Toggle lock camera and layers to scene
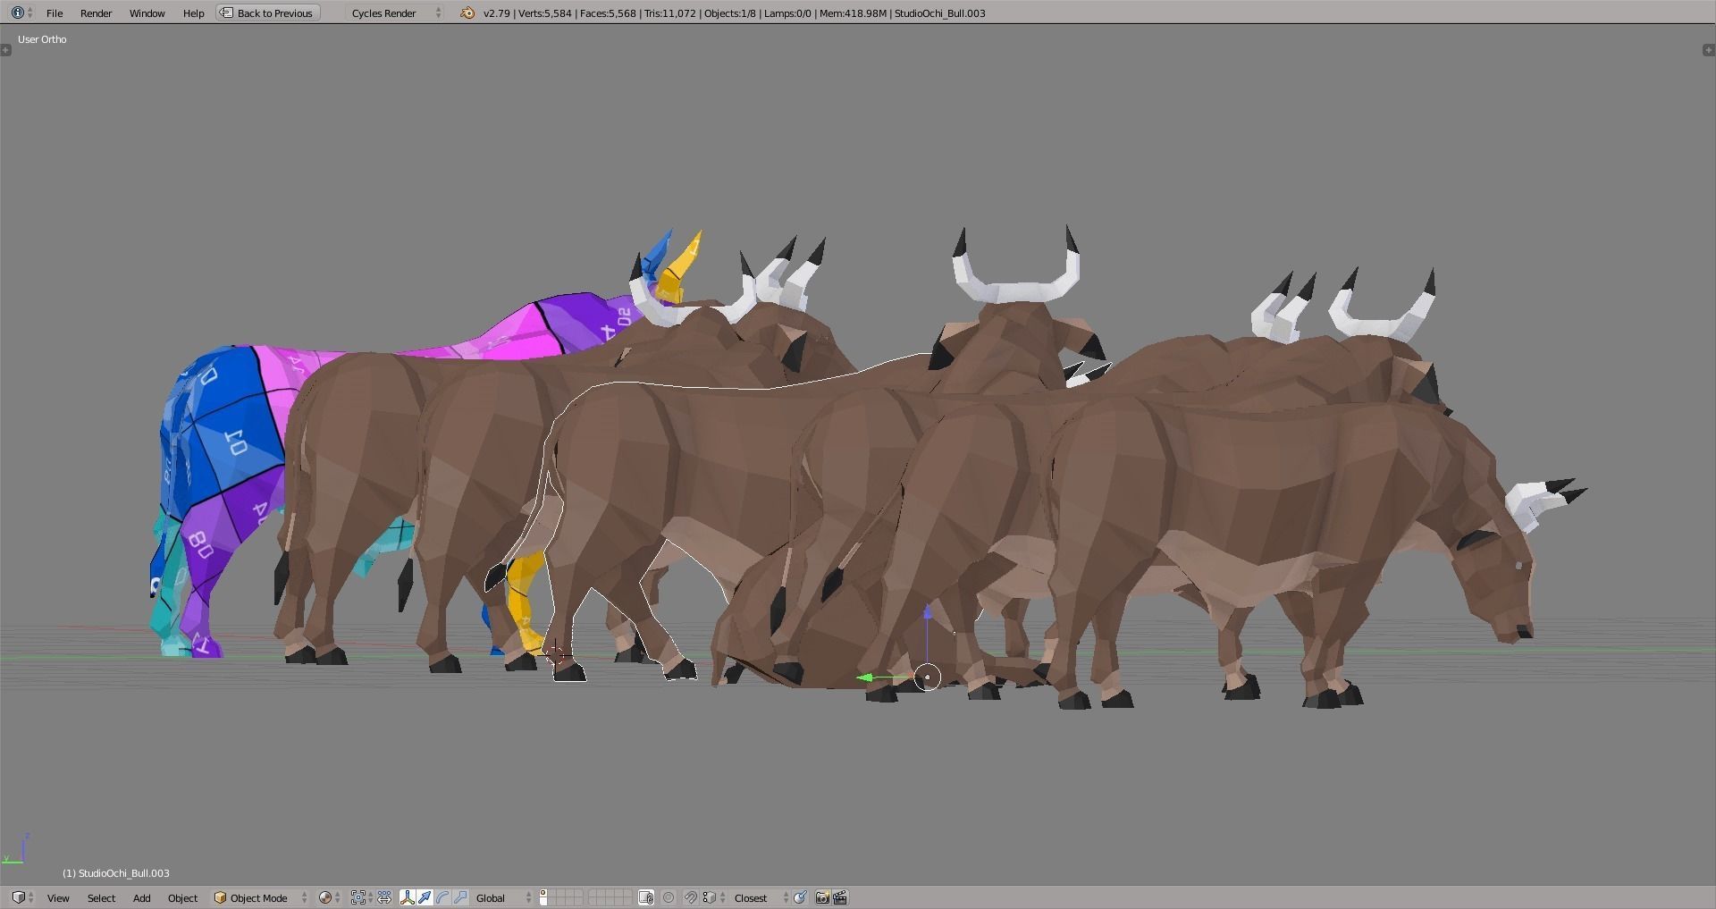 [646, 897]
